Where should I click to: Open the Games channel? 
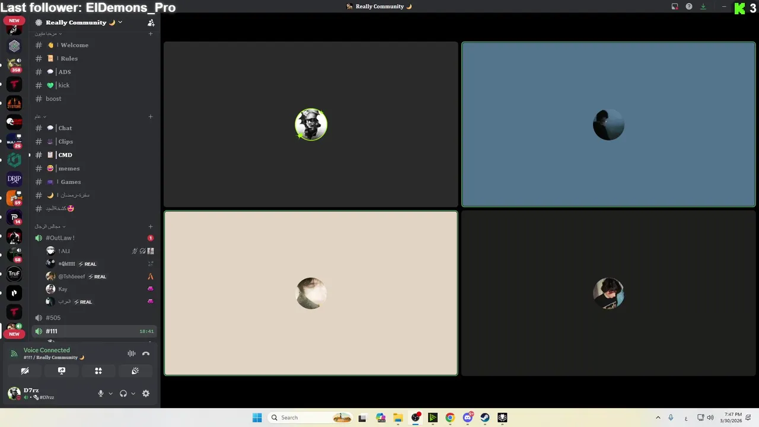94,182
